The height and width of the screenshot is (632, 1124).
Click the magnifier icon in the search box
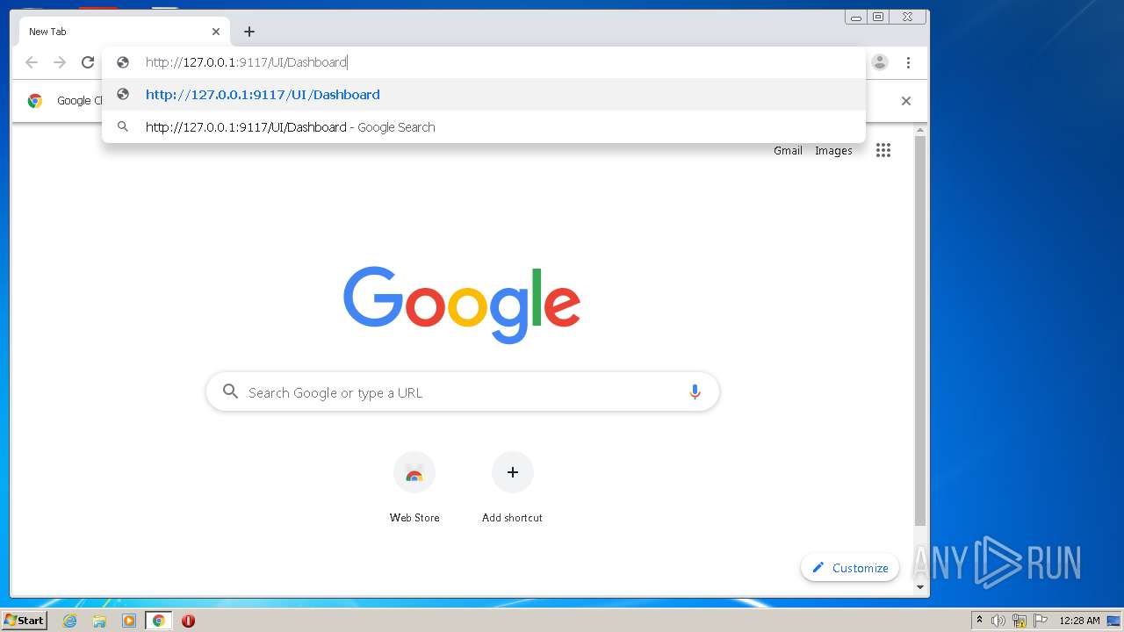[230, 391]
